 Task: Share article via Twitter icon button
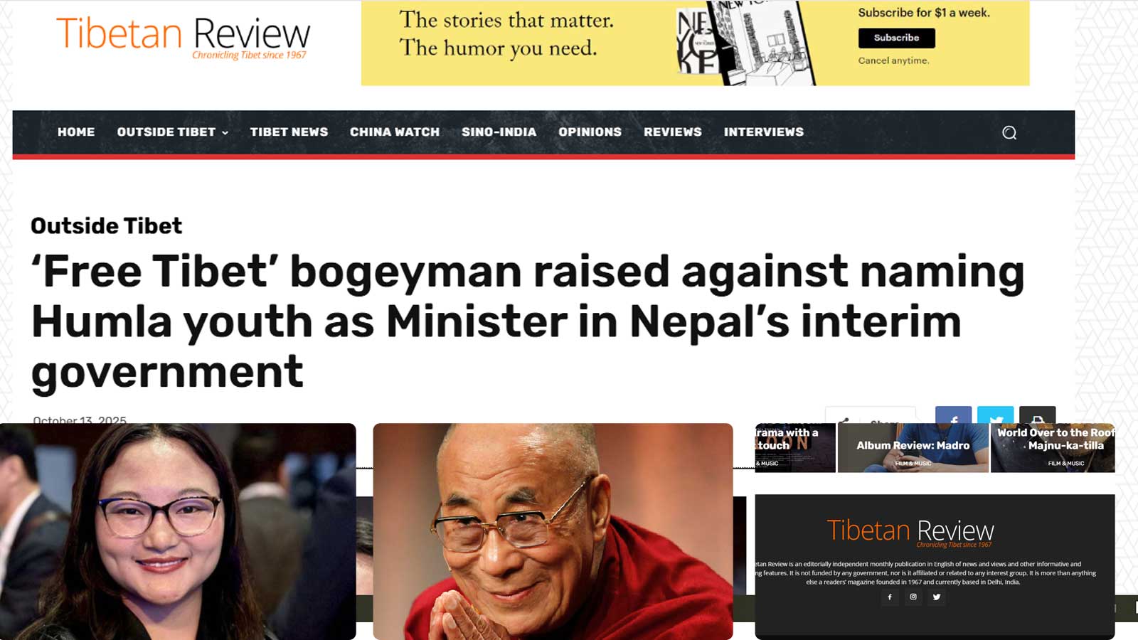995,415
